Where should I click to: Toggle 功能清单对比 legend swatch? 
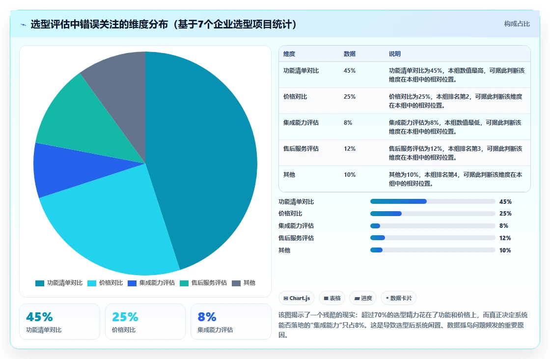[40, 283]
